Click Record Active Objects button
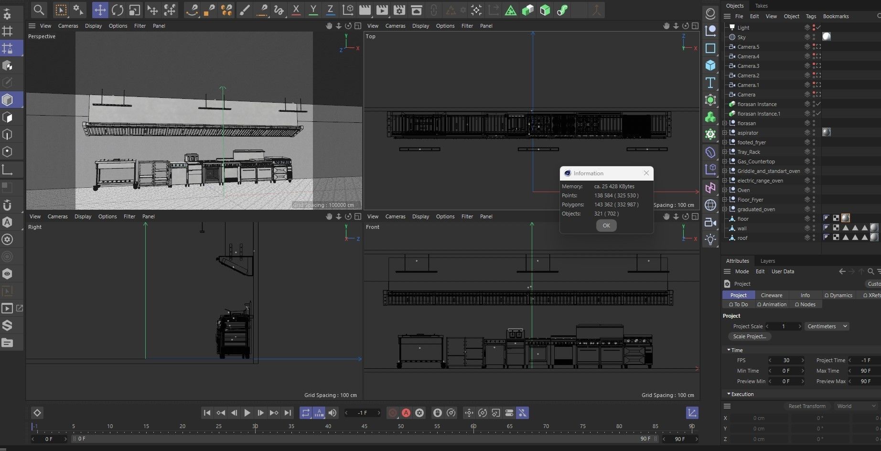This screenshot has height=451, width=881. tap(393, 413)
